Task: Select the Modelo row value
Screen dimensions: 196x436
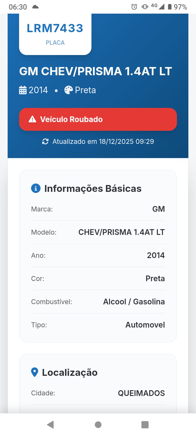Action: (x=121, y=232)
